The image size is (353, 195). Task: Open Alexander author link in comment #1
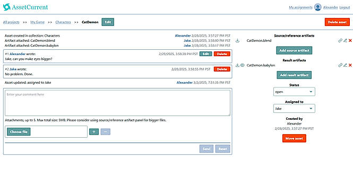pyautogui.click(x=18, y=54)
